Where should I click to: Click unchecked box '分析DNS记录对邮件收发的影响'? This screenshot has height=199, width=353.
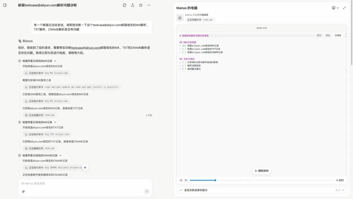coord(184,62)
